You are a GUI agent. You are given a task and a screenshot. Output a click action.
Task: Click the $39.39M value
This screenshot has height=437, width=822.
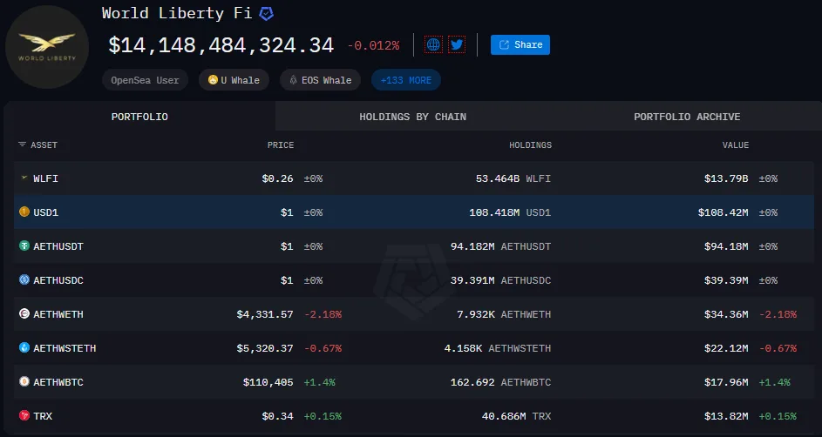pos(726,280)
